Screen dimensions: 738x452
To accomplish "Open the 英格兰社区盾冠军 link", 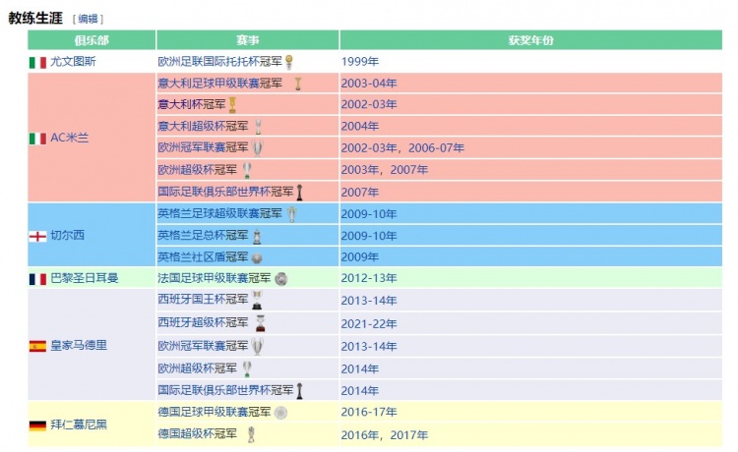I will [x=203, y=257].
